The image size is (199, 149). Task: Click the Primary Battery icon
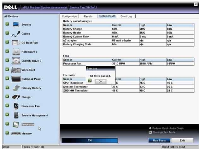pos(16,88)
